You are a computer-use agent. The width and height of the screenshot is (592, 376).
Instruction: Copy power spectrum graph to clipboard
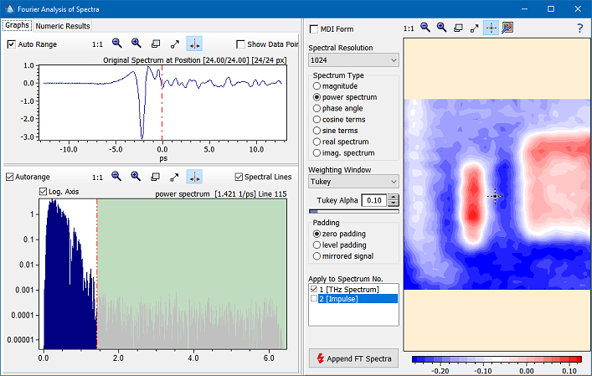click(x=155, y=177)
